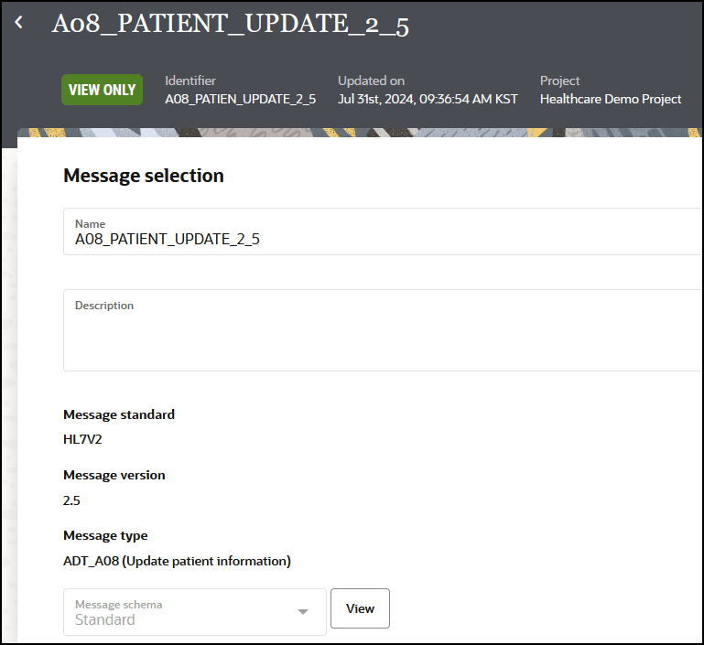
Task: Click the Identifier label in header
Action: coord(190,81)
